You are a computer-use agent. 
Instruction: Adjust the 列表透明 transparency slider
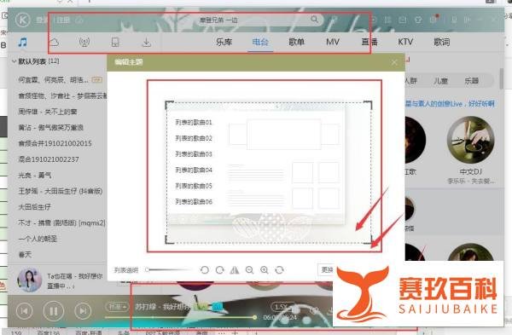168,269
